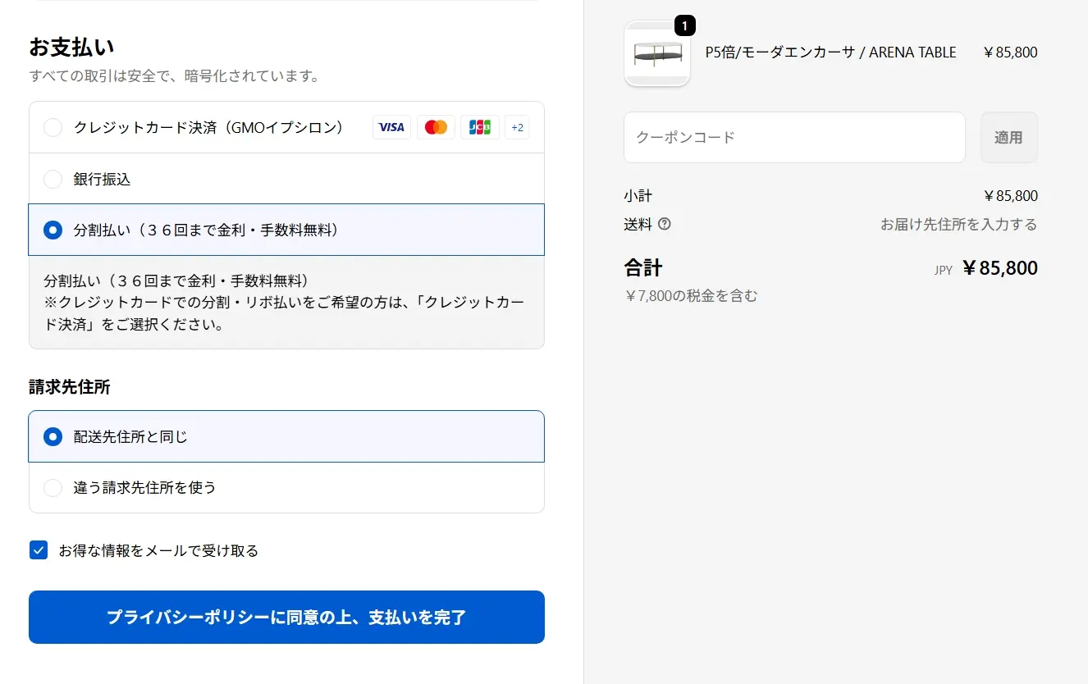1088x684 pixels.
Task: Click お届け先住所を入力する shipping link
Action: pyautogui.click(x=958, y=224)
